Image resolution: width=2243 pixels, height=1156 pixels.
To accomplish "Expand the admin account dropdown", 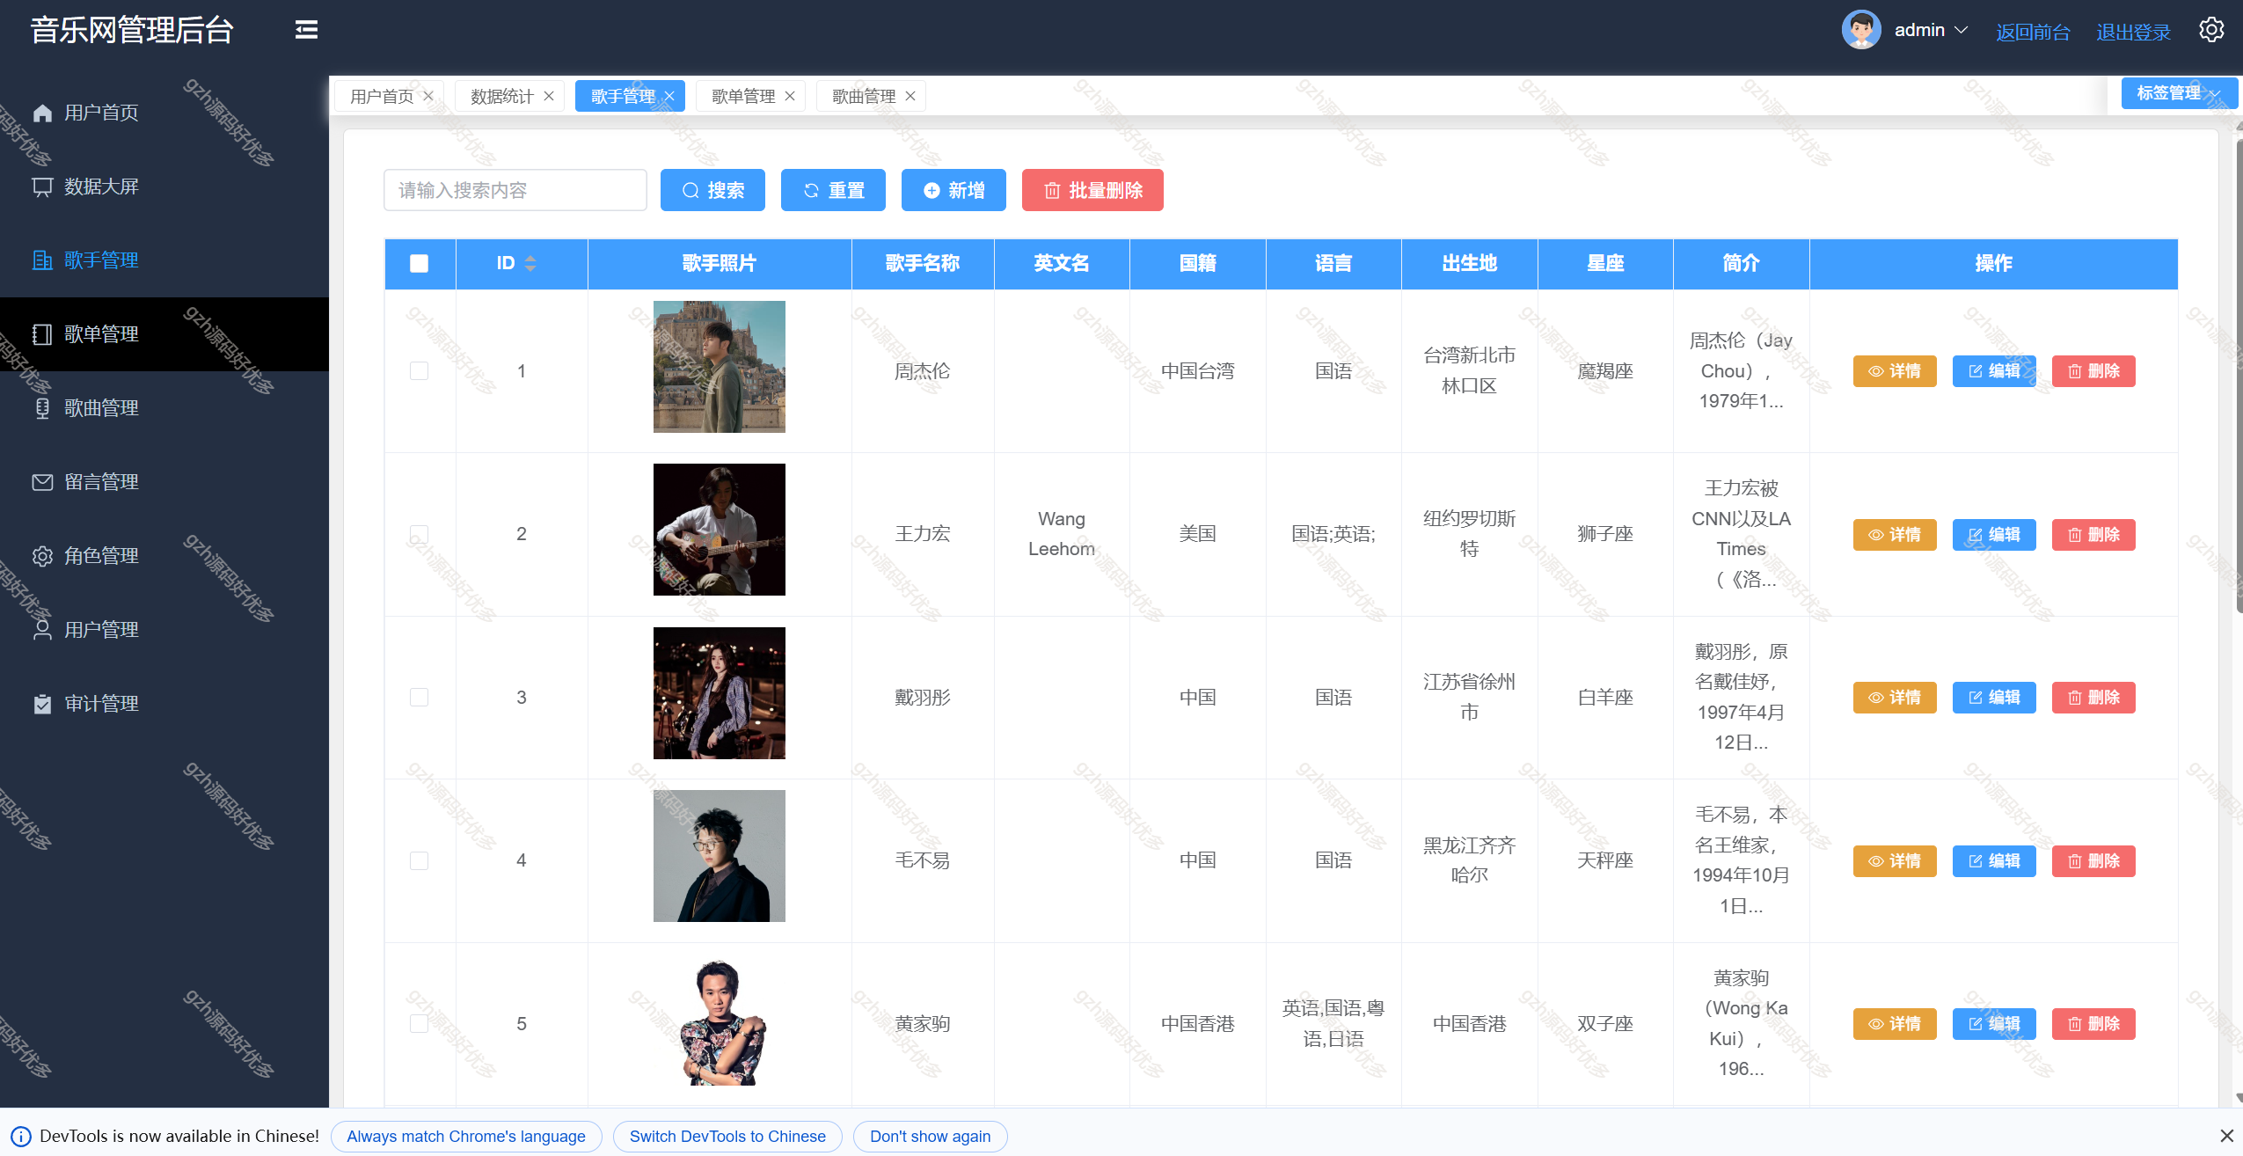I will [x=1932, y=29].
